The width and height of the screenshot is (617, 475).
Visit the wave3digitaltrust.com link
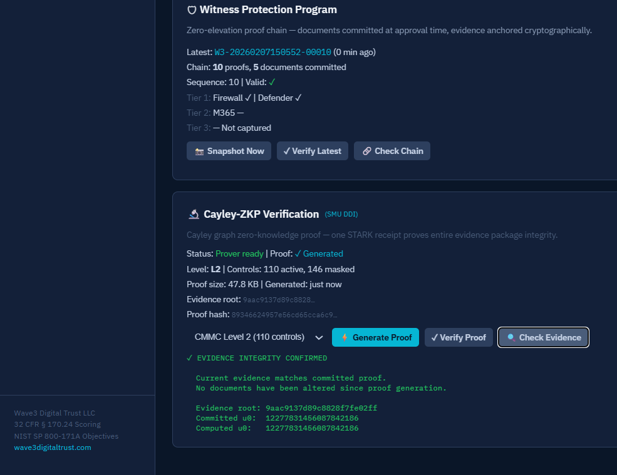click(52, 447)
